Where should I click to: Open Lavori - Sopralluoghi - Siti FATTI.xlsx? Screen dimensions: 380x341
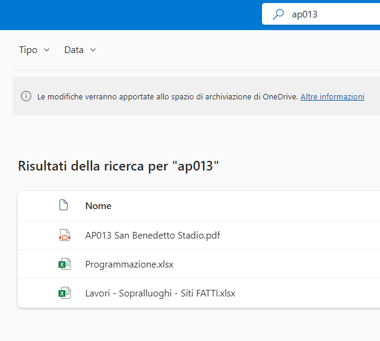160,293
